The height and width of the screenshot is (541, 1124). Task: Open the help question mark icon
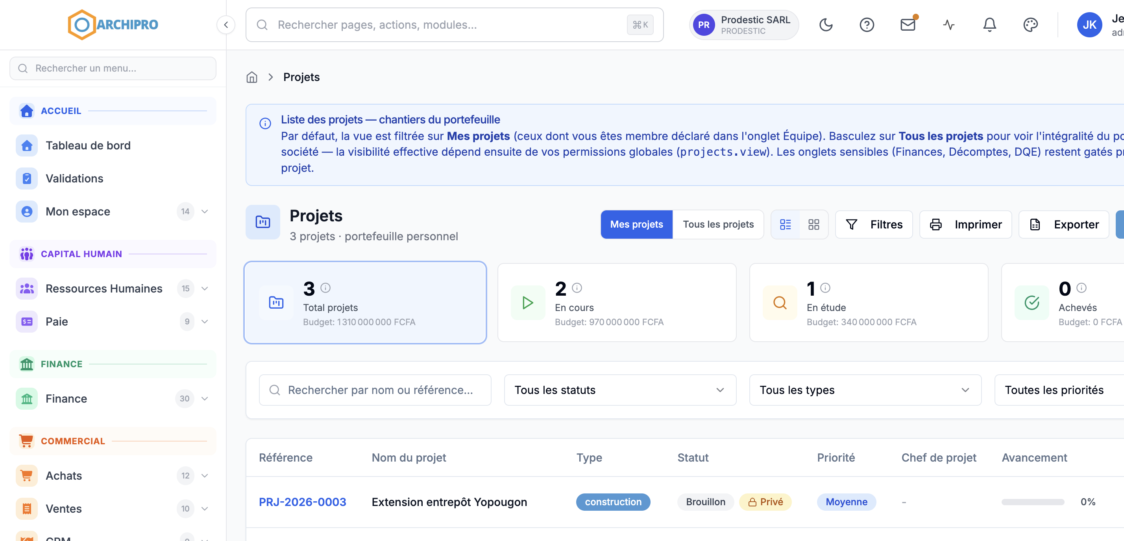tap(867, 25)
